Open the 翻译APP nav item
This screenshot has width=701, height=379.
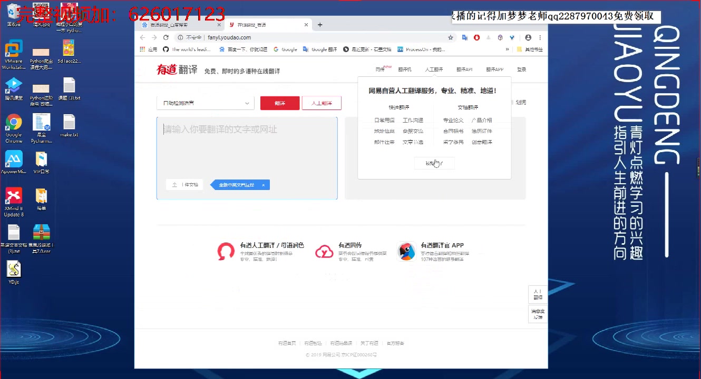pos(495,69)
